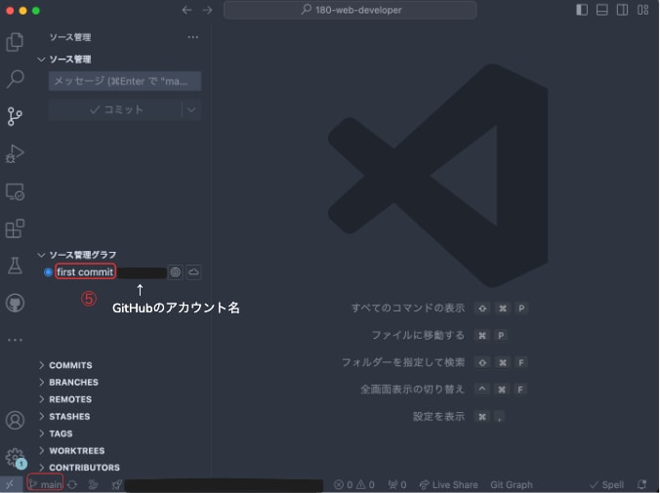Toggle the primary side bar layout
660x493 pixels.
pyautogui.click(x=582, y=10)
